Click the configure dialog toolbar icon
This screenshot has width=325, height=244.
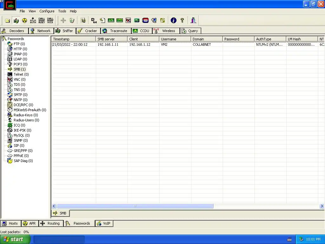(83, 20)
